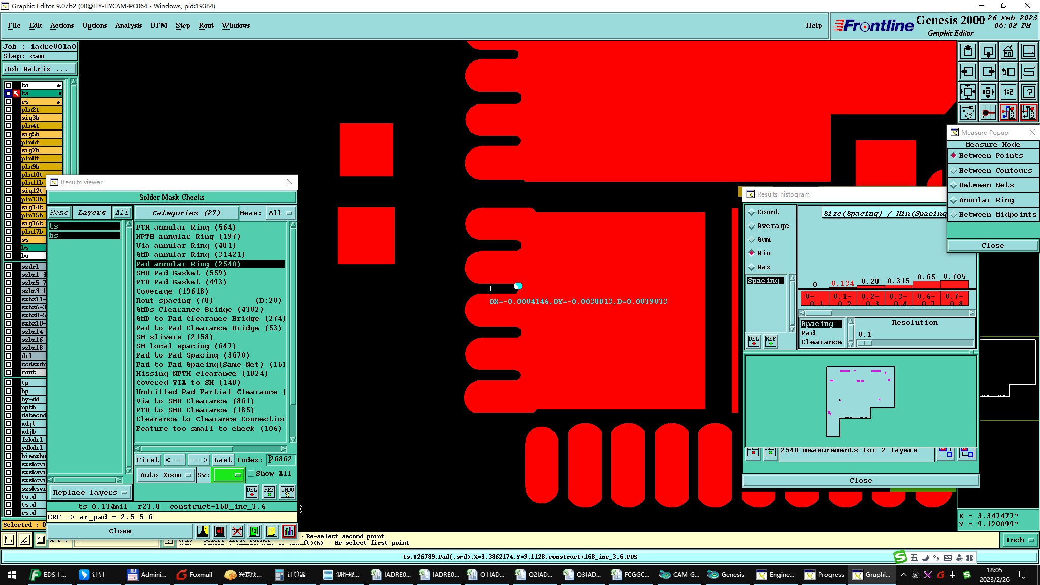
Task: Click the Last result button
Action: click(222, 460)
